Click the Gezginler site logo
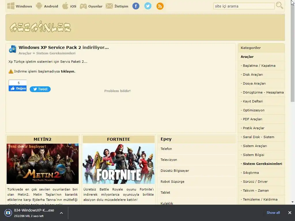This screenshot has width=295, height=221. (40, 27)
